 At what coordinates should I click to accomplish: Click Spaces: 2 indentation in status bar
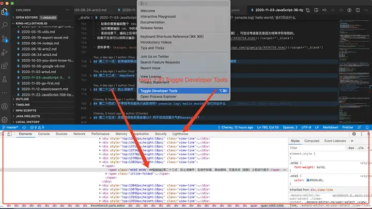pos(290,127)
